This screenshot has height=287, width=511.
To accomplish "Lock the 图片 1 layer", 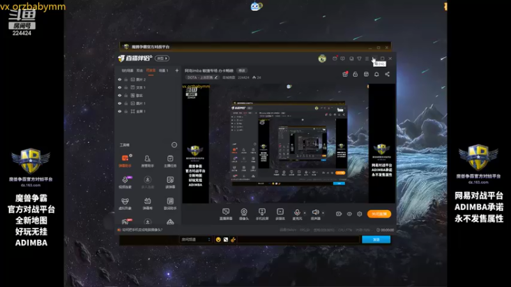I will tap(126, 103).
